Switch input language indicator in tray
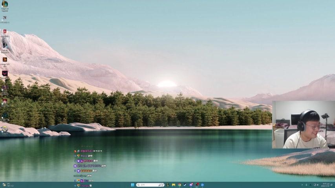Screen dimensions: 335x188 [311, 185]
